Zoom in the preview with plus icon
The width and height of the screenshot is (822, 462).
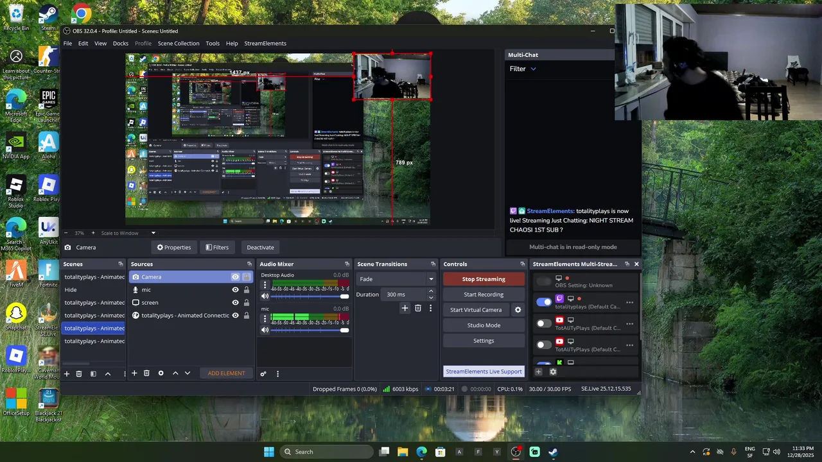93,233
